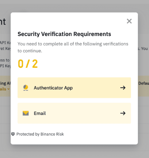149x158 pixels.
Task: Click the verification instructions paragraph
Action: click(x=73, y=47)
